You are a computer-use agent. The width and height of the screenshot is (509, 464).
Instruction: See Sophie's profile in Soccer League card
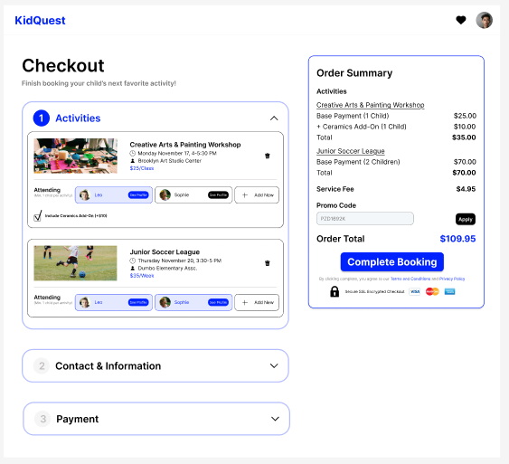pos(218,302)
